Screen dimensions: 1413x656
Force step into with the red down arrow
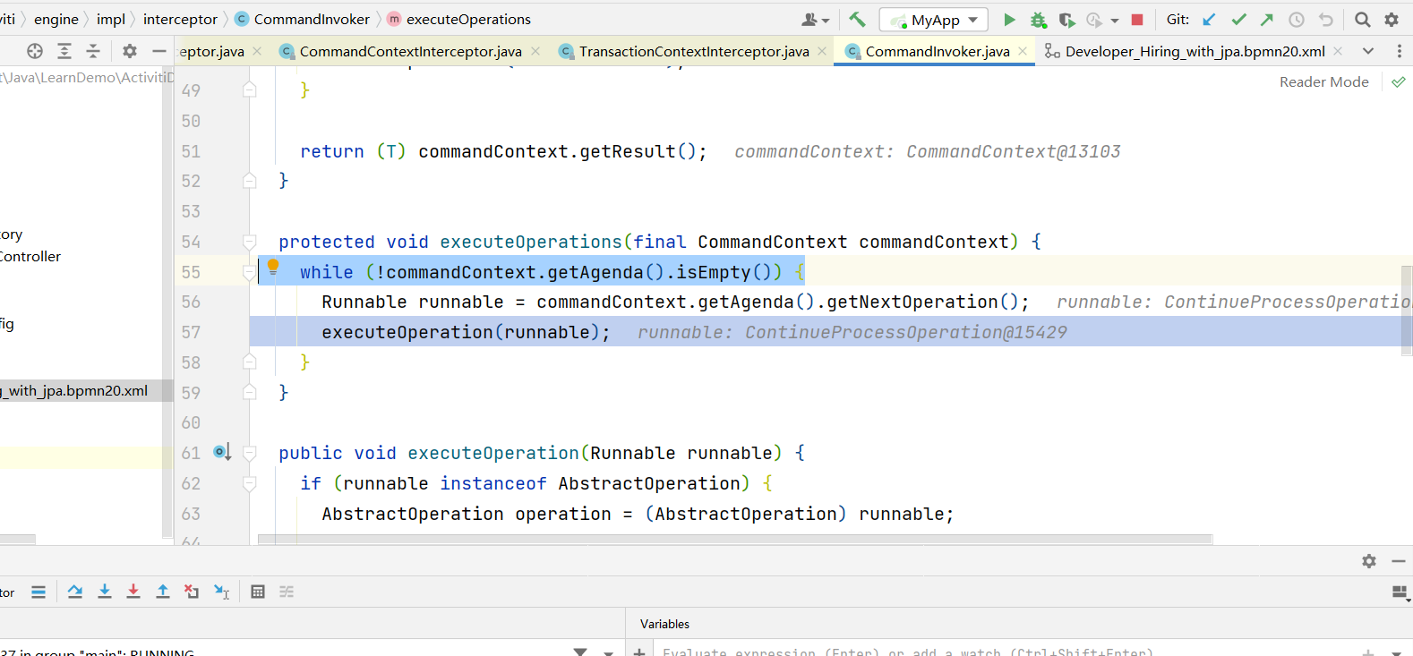[x=133, y=592]
